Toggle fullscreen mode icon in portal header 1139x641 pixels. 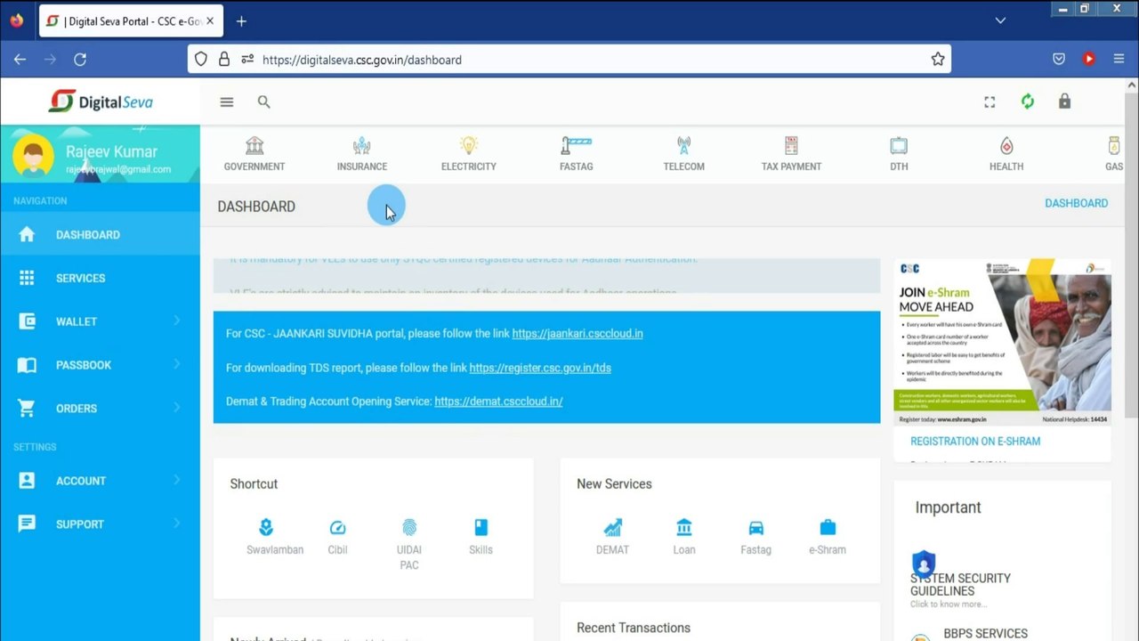pos(990,102)
